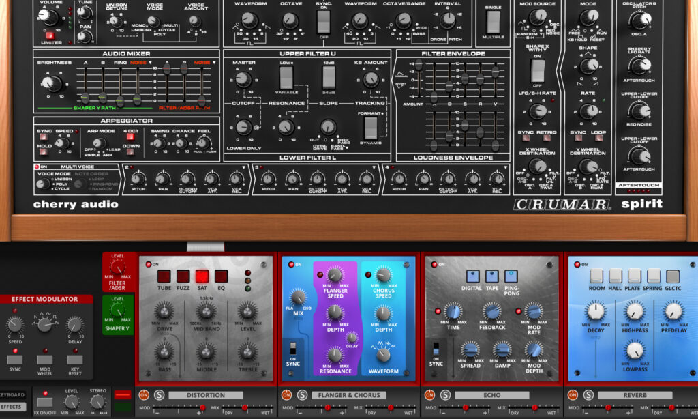This screenshot has width=698, height=419.
Task: Flip the oscillator SYNC on/off switch
Action: coord(324,21)
